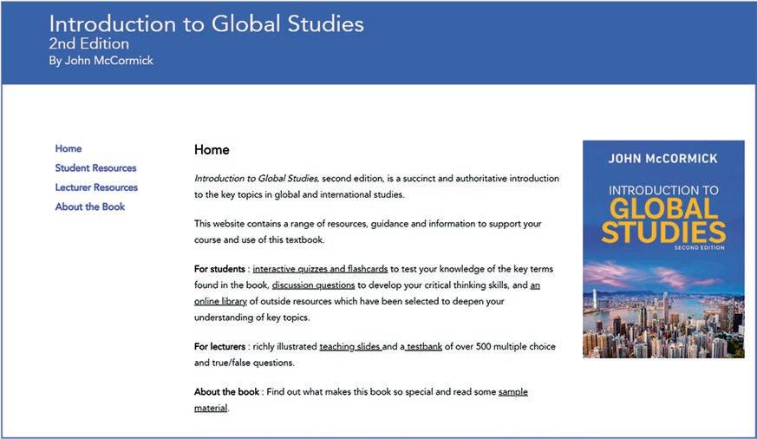Viewport: 757px width, 439px height.
Task: Select About the Book sidebar link
Action: coord(90,206)
